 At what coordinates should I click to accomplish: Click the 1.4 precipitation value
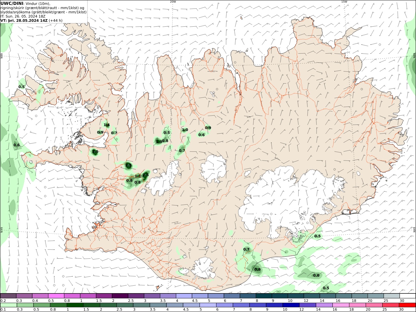point(107,125)
